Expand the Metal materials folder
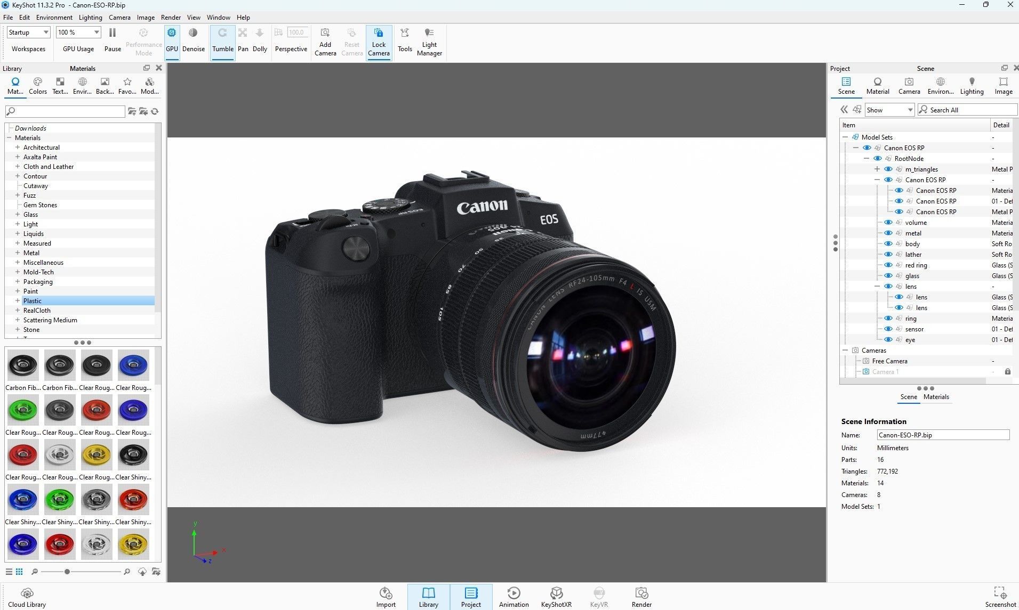The width and height of the screenshot is (1019, 610). coord(18,253)
